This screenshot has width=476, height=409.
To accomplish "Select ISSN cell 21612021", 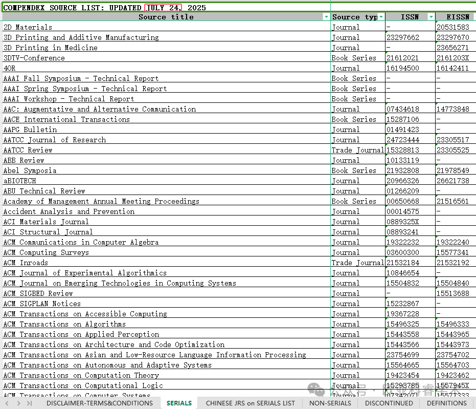I will coord(411,58).
